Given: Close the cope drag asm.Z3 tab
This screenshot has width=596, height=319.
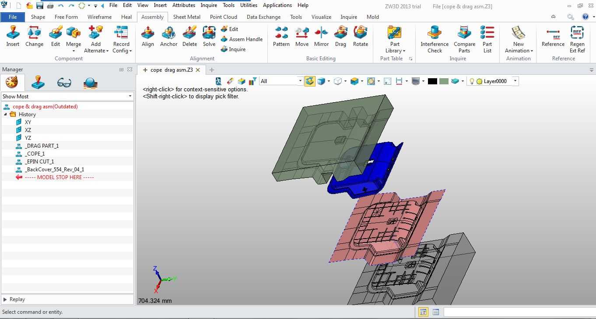Looking at the screenshot, I should pos(198,70).
